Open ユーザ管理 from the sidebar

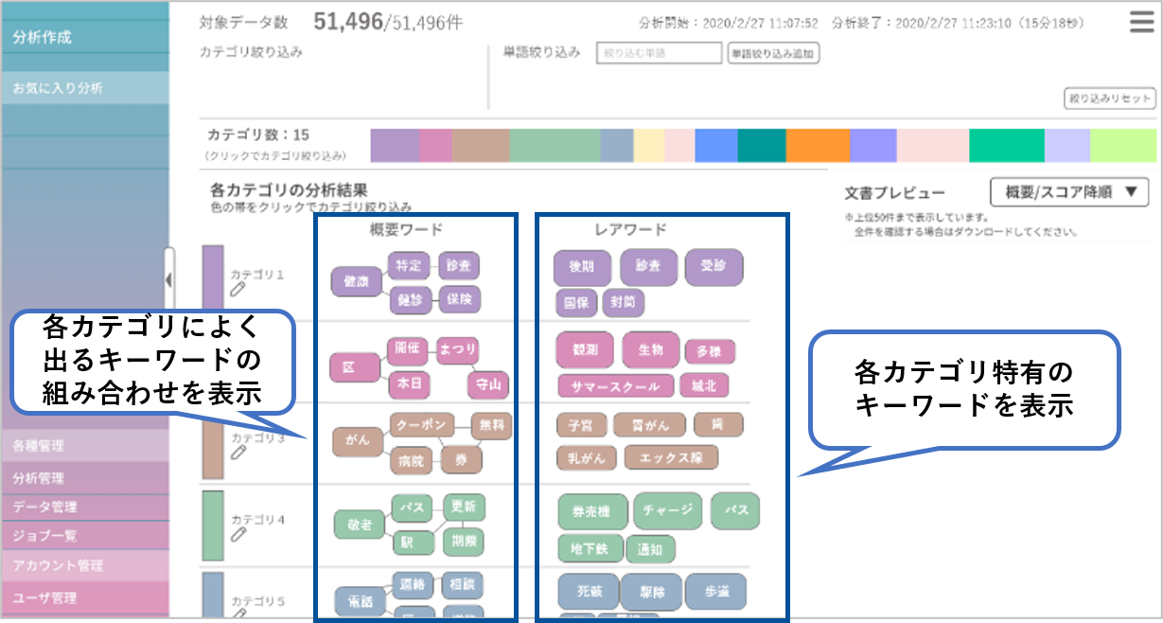click(x=85, y=597)
